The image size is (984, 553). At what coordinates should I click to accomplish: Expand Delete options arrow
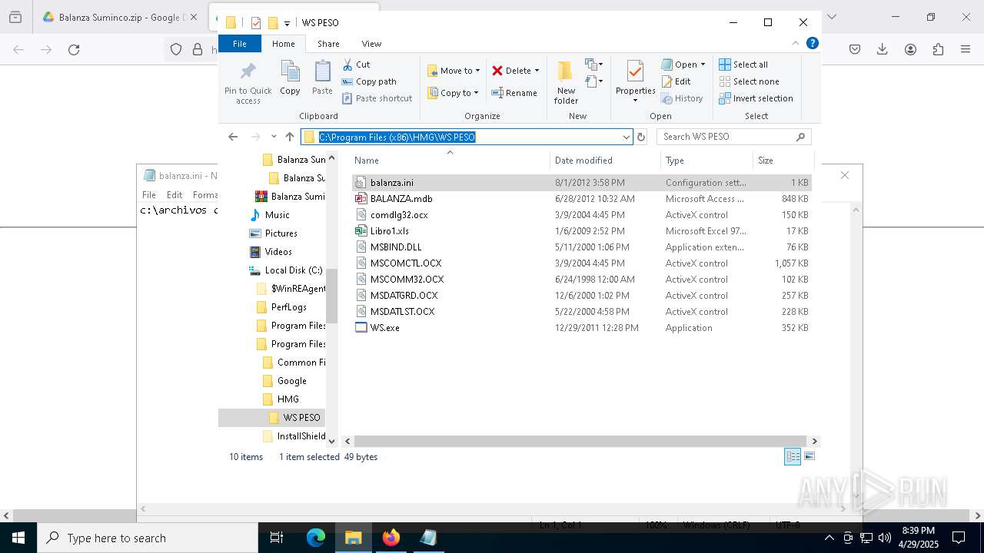tap(537, 71)
